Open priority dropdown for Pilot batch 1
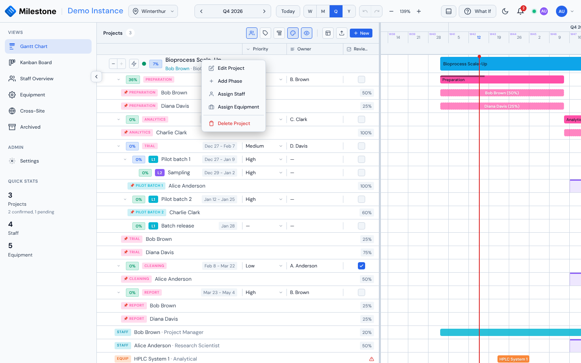The height and width of the screenshot is (363, 581). click(x=264, y=159)
